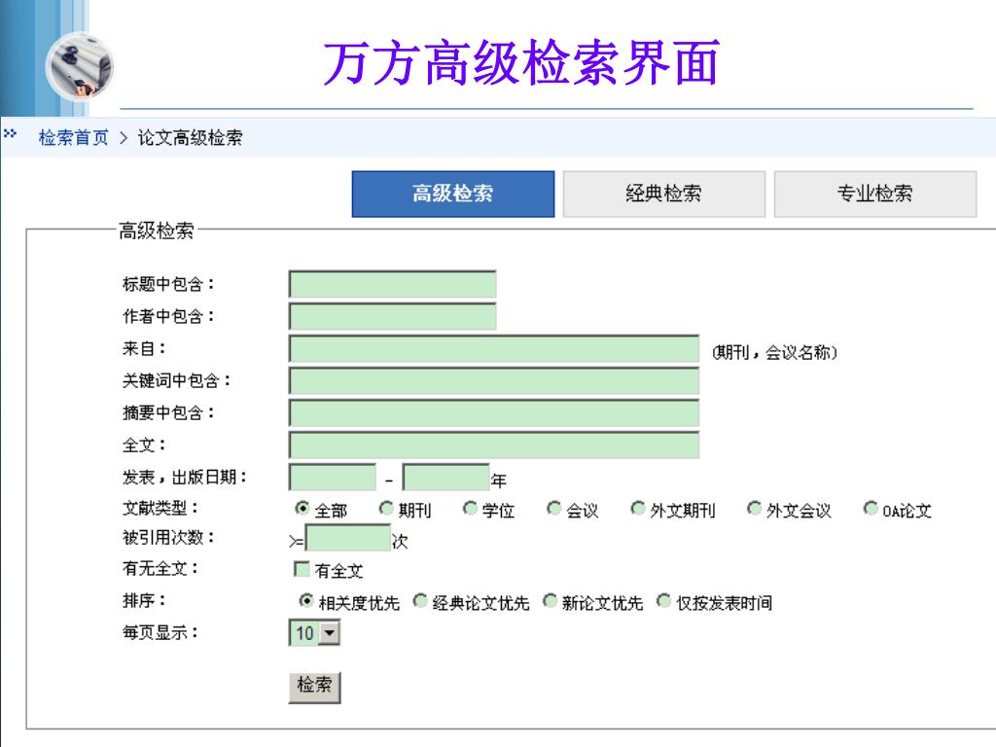The image size is (996, 747).
Task: Select the 期刊 document type radio
Action: coord(386,508)
